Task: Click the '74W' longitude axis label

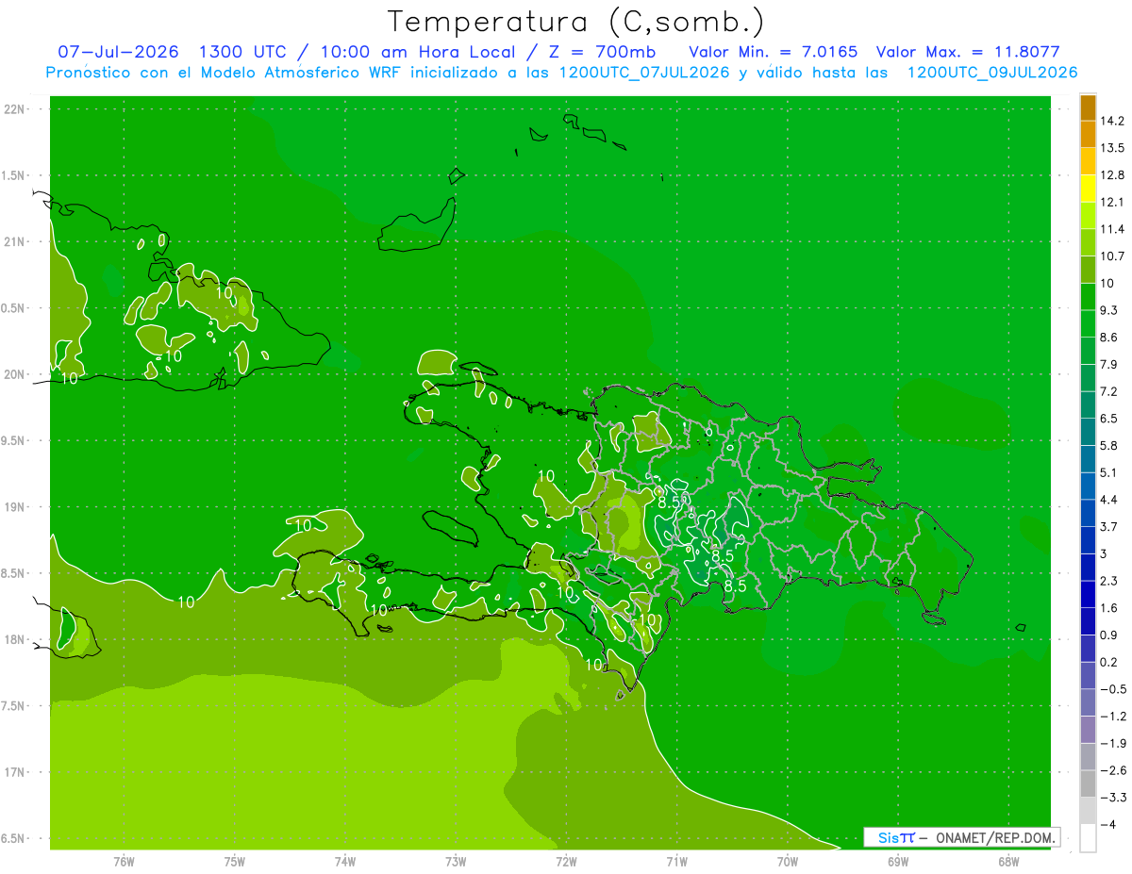Action: [345, 862]
